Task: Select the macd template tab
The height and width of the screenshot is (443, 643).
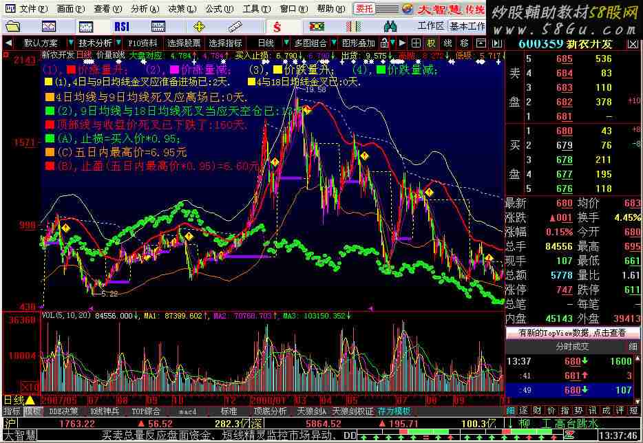Action: 187,411
